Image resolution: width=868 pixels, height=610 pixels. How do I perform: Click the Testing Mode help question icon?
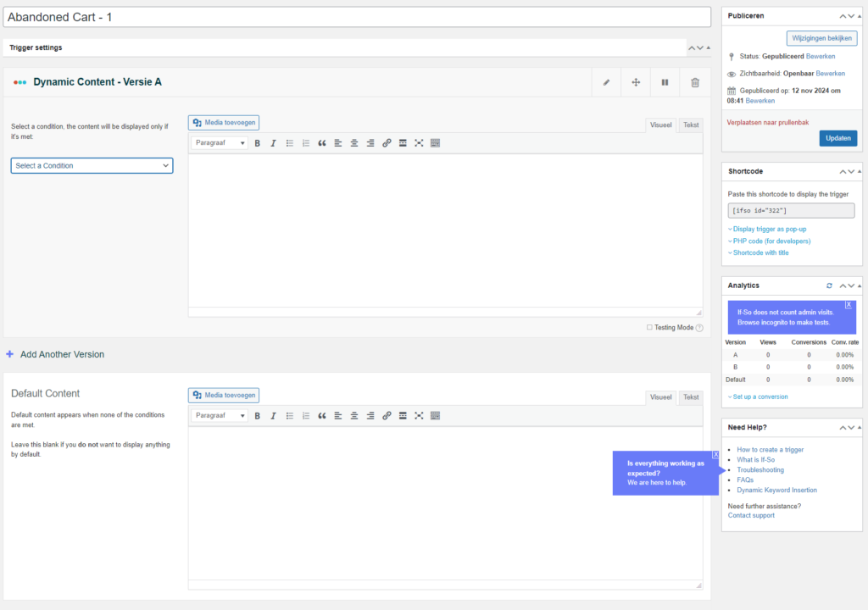click(x=699, y=328)
